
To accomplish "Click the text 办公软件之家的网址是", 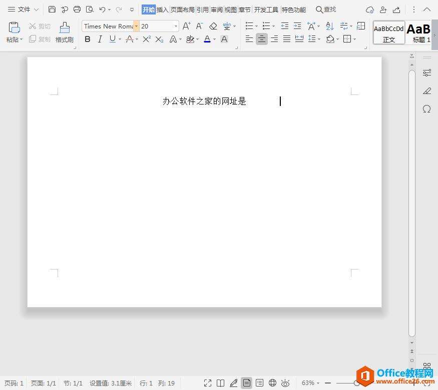I will click(204, 101).
